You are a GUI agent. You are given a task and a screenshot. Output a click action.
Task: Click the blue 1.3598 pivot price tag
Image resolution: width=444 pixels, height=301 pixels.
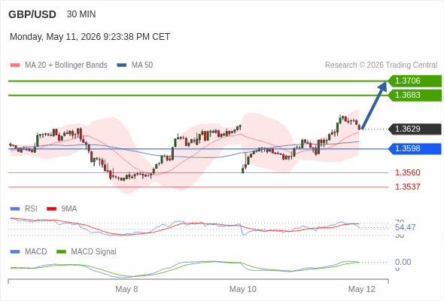[x=415, y=149]
